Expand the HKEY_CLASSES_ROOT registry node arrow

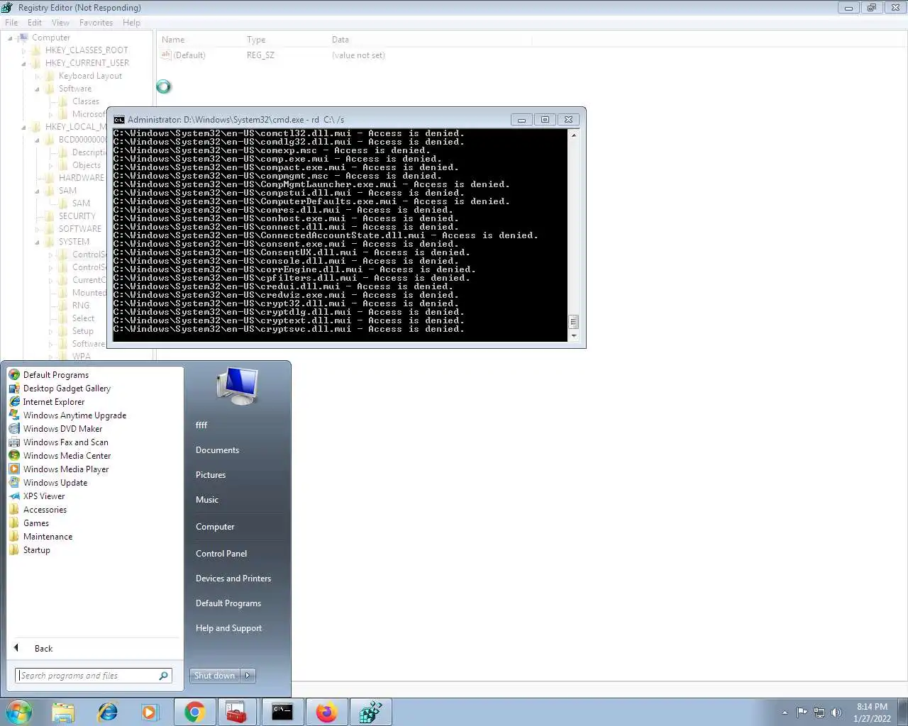pyautogui.click(x=23, y=50)
